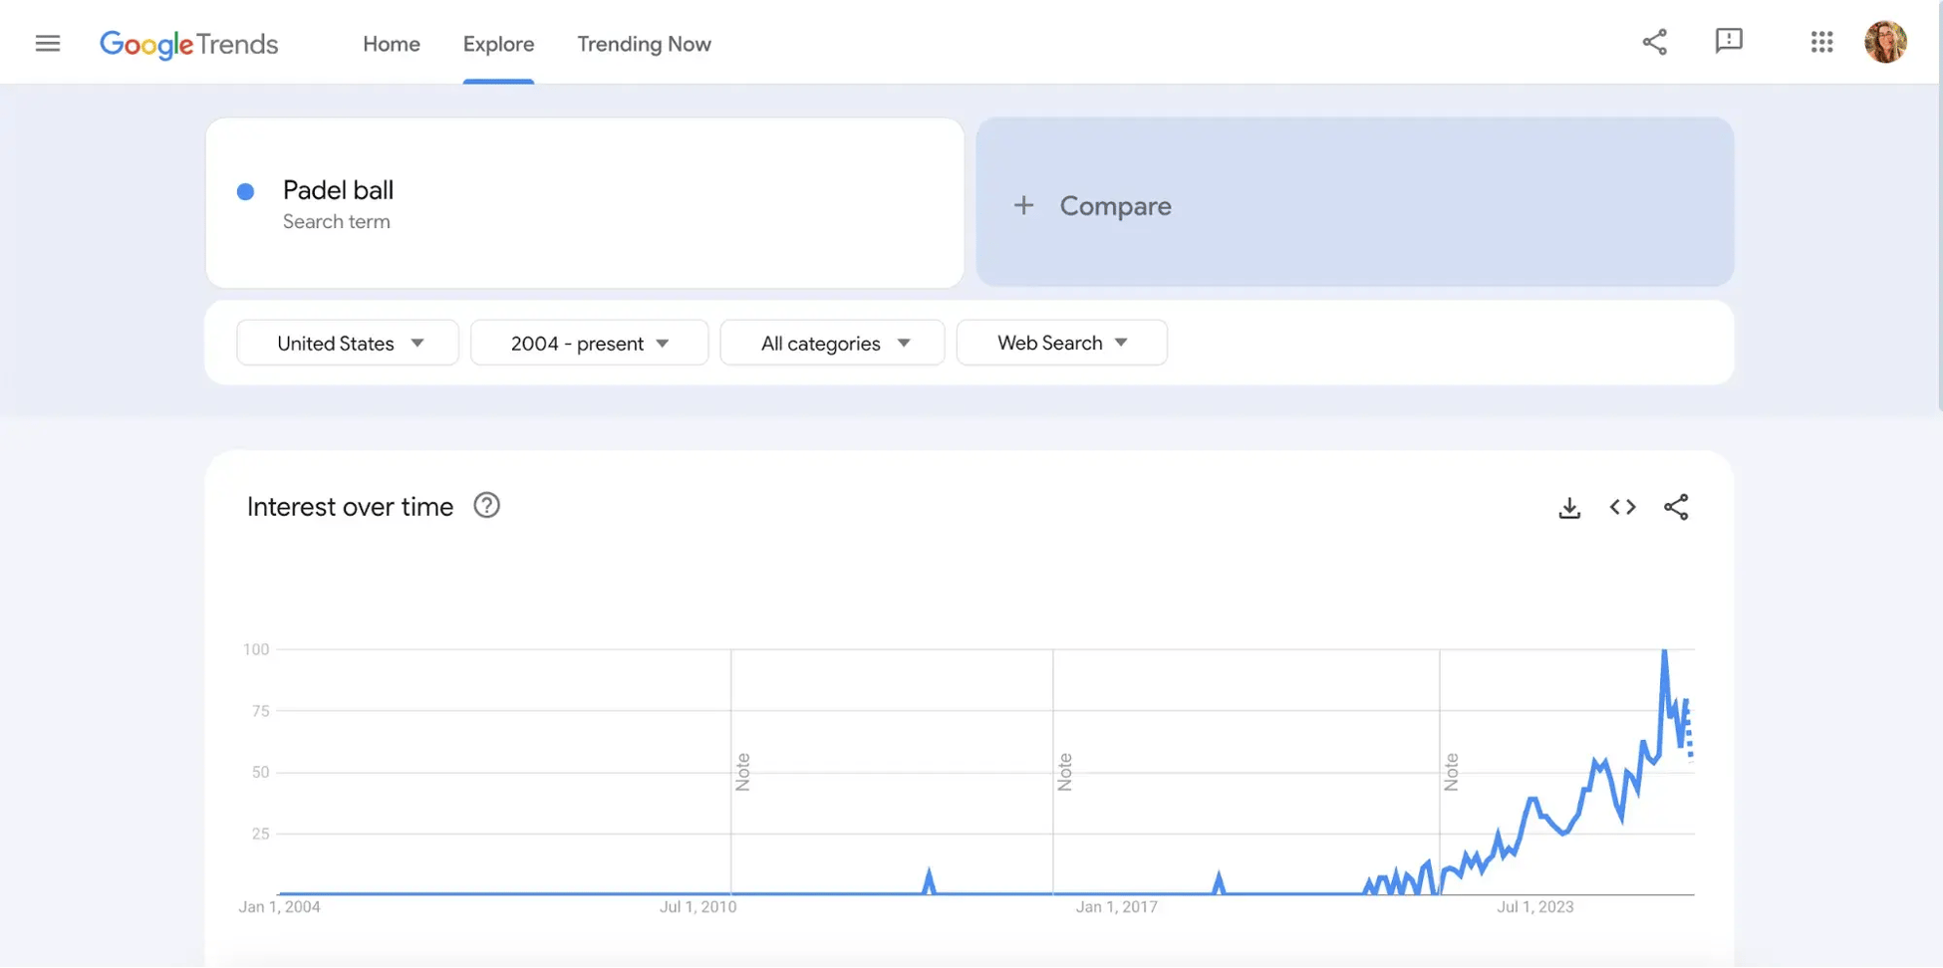The width and height of the screenshot is (1943, 968).
Task: Go to the Home tab
Action: 392,44
